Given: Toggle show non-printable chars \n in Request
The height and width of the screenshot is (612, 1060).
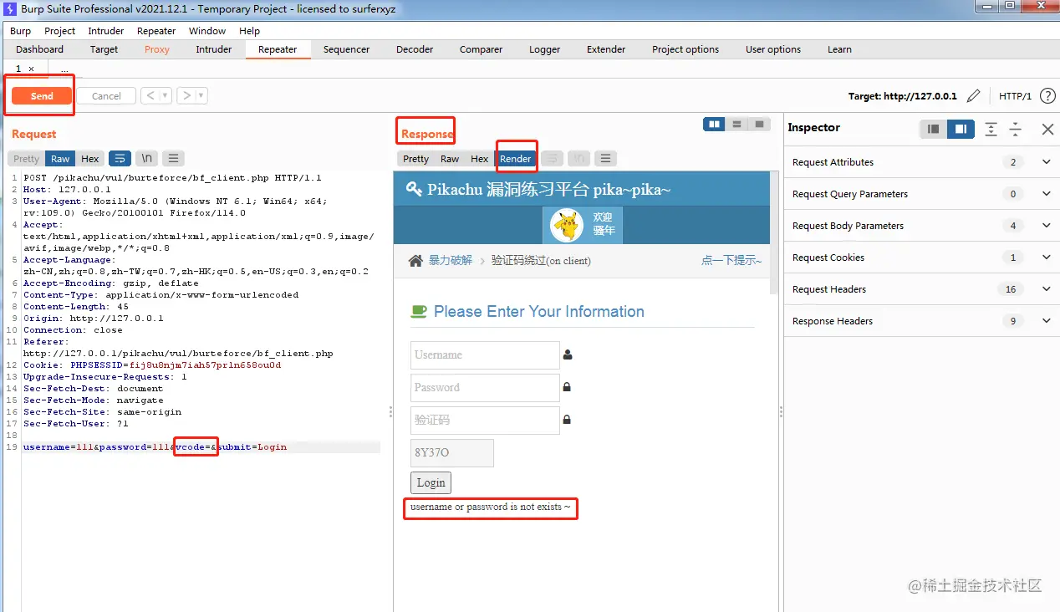Looking at the screenshot, I should click(x=146, y=158).
